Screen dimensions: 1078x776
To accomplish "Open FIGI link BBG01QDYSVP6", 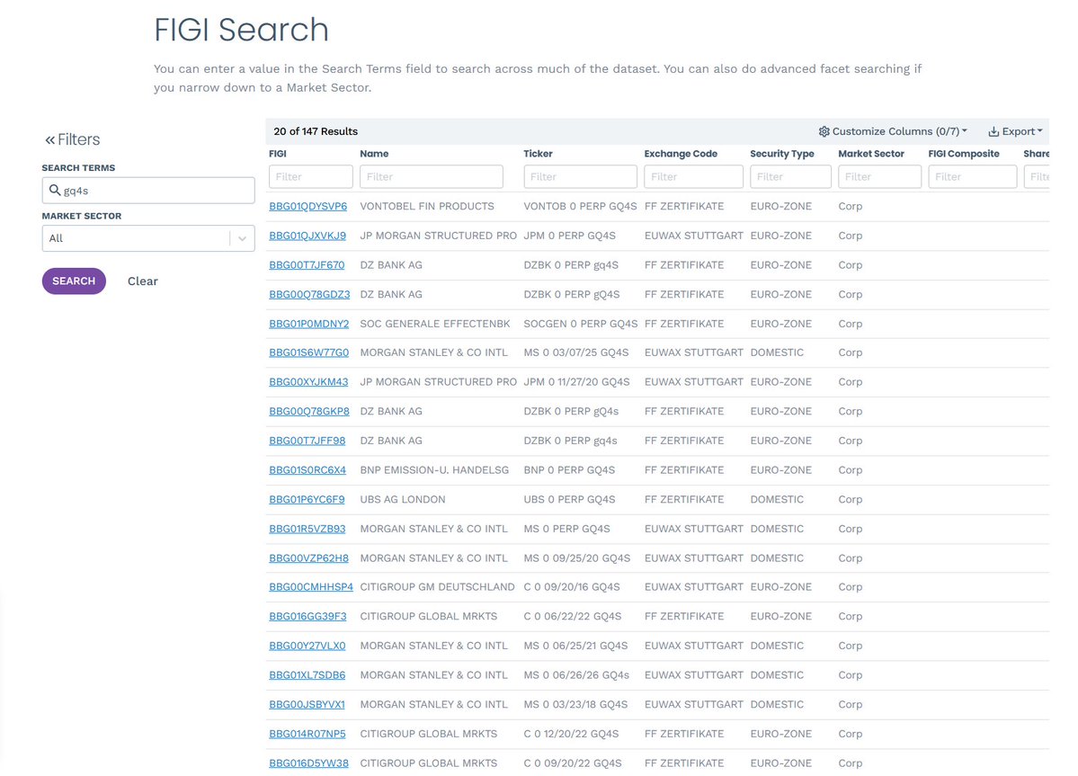I will 308,206.
